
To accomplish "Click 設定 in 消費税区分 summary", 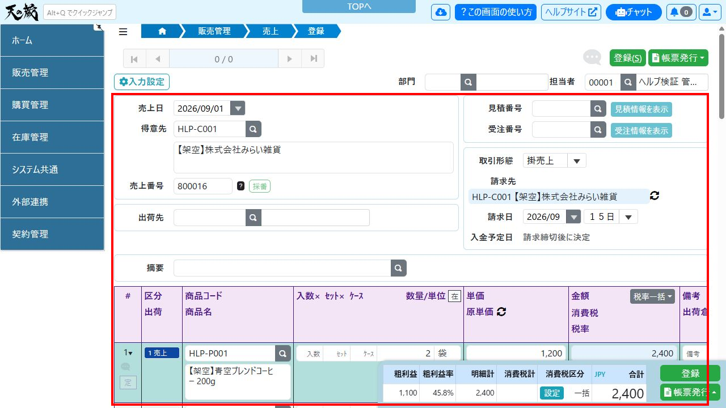I will (551, 393).
